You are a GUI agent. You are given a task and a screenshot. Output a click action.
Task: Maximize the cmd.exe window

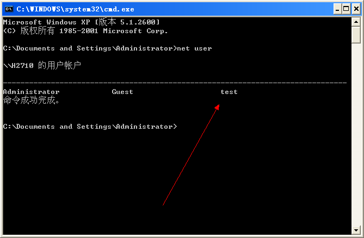coord(346,9)
